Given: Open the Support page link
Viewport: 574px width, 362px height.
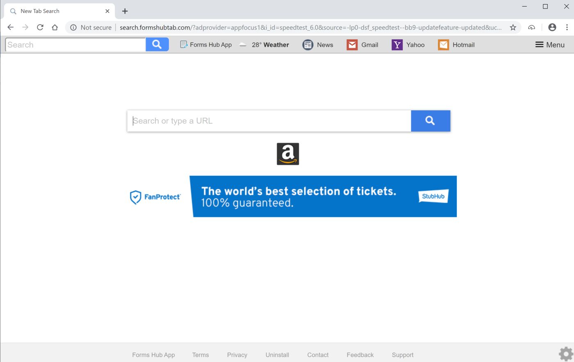Looking at the screenshot, I should click(x=402, y=355).
